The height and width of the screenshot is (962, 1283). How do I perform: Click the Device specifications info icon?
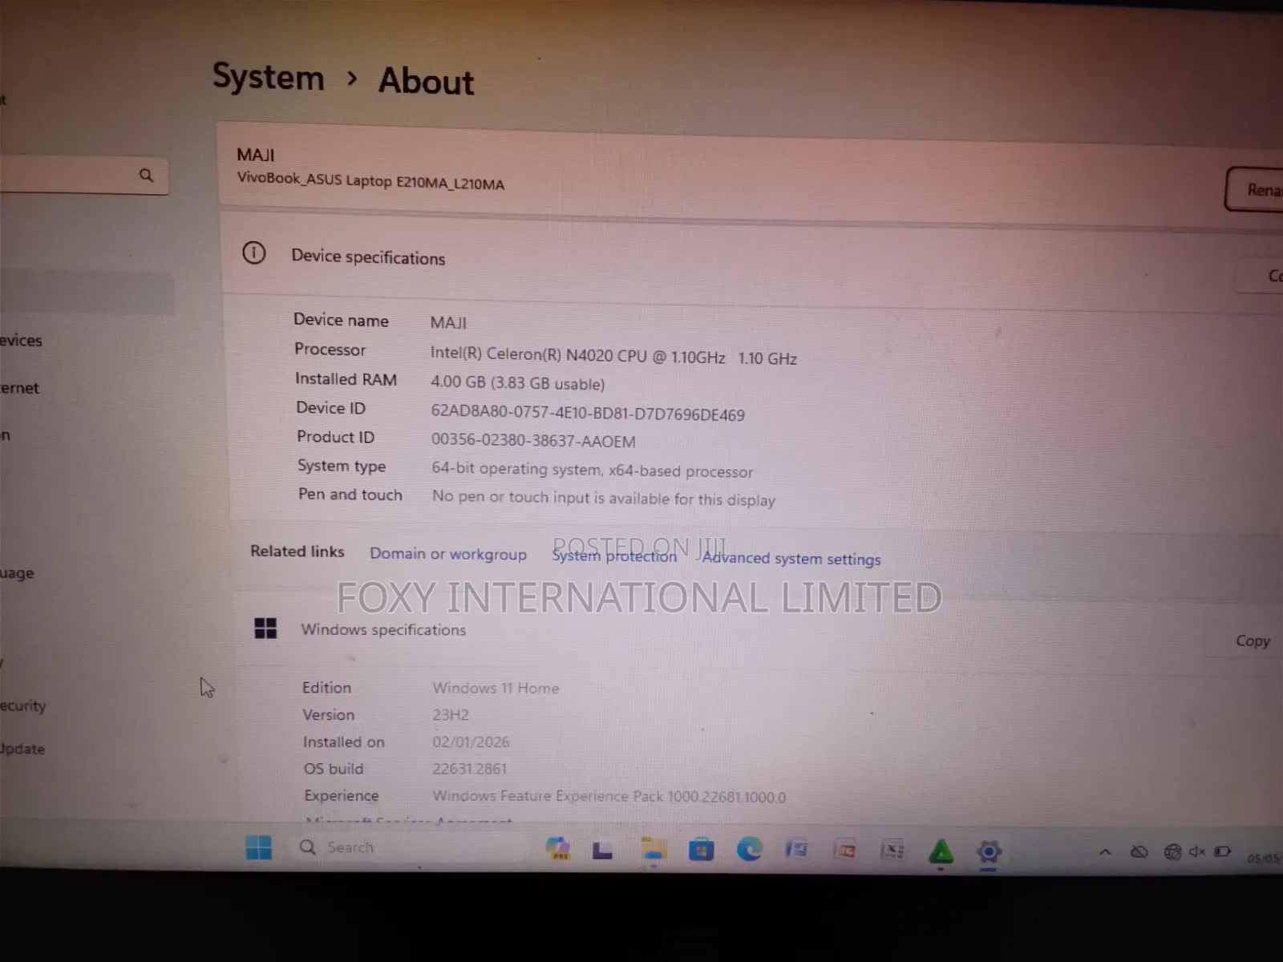pyautogui.click(x=253, y=253)
